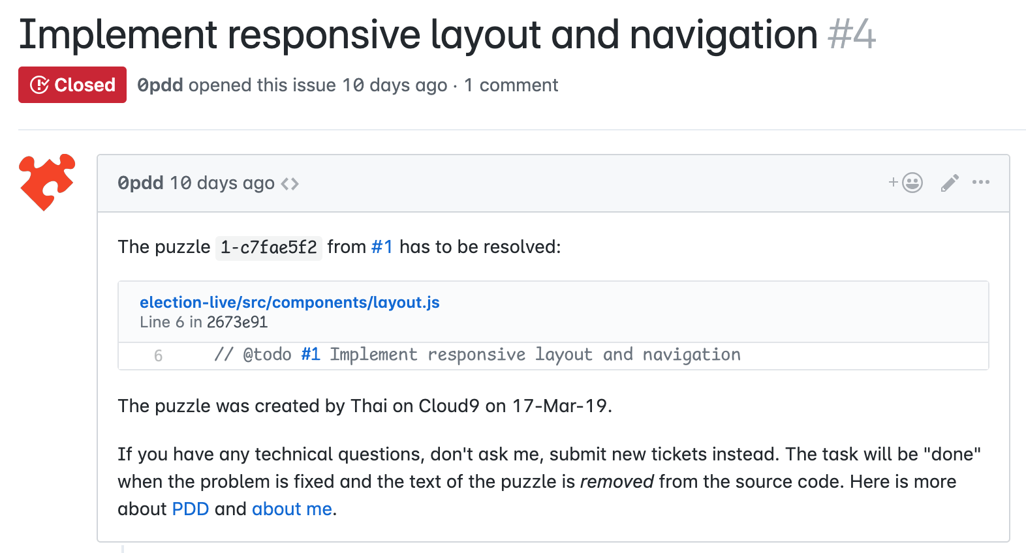Click the #4 issue number

coord(851,35)
